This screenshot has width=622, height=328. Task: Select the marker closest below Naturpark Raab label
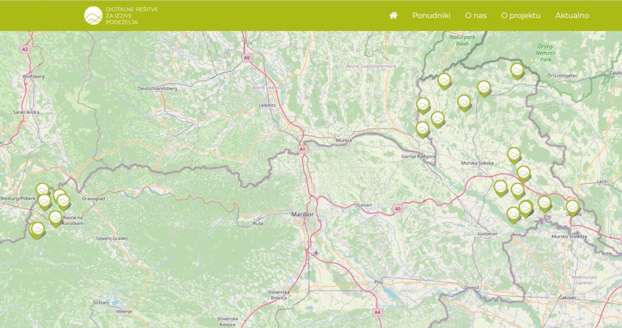pos(444,81)
